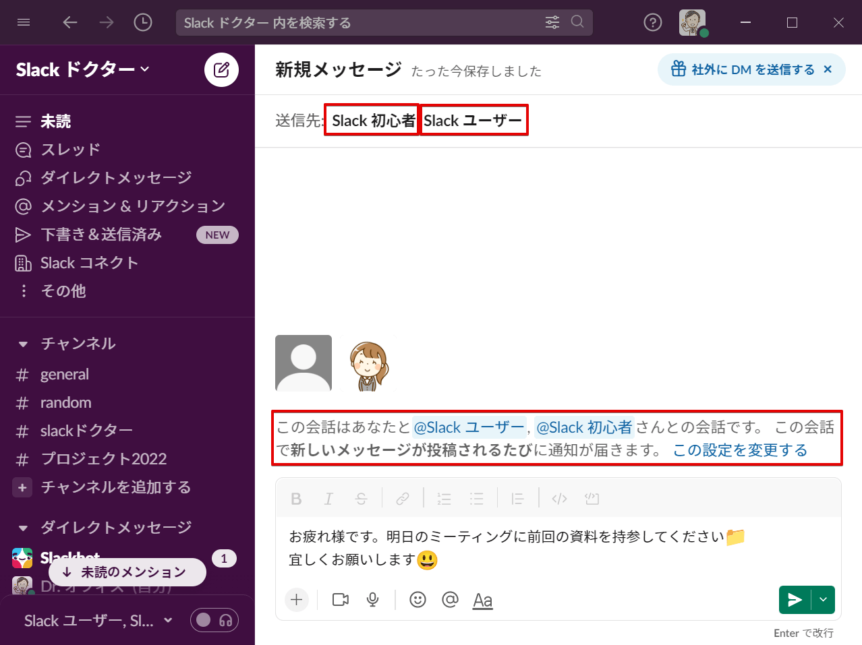Toggle the bulleted list formatting

click(477, 498)
